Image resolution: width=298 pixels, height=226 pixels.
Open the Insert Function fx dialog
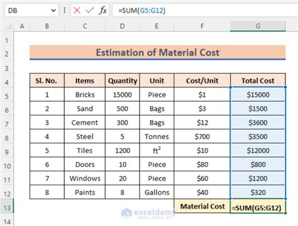tap(102, 10)
